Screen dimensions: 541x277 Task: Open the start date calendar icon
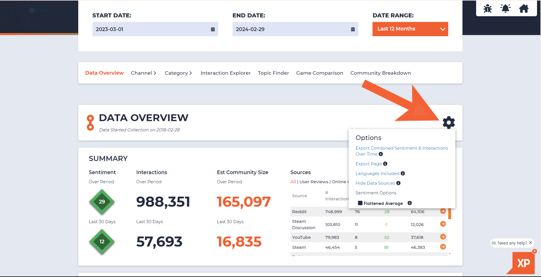[213, 29]
